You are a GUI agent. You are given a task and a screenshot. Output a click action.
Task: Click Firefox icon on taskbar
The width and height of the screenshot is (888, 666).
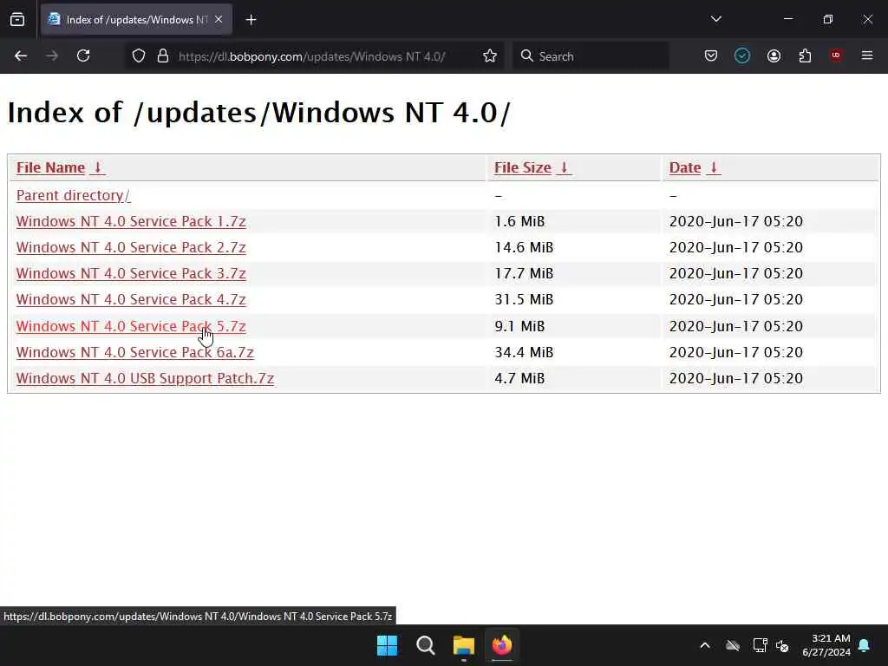502,645
